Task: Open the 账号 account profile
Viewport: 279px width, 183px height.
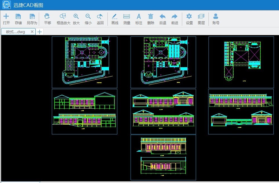Action: pos(216,19)
